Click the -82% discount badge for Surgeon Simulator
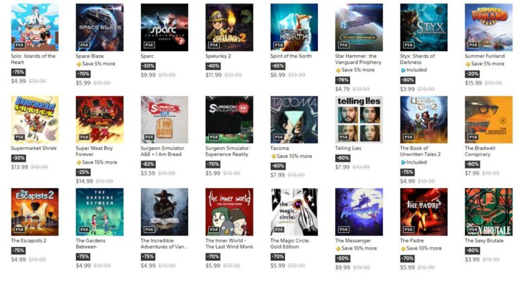522x282 pixels. click(148, 164)
